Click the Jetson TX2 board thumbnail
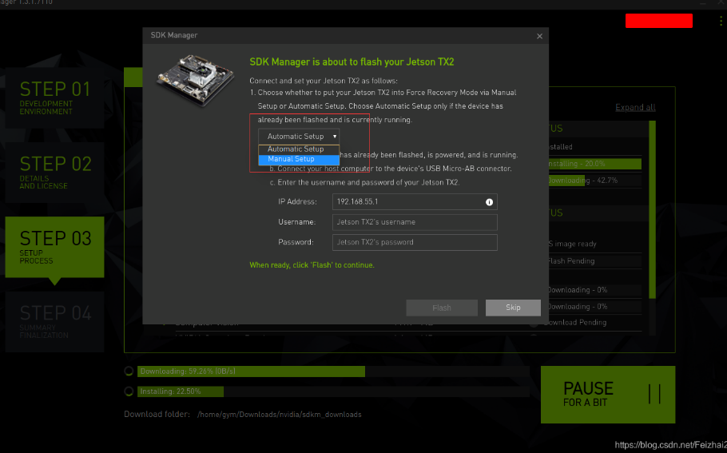 [x=195, y=80]
